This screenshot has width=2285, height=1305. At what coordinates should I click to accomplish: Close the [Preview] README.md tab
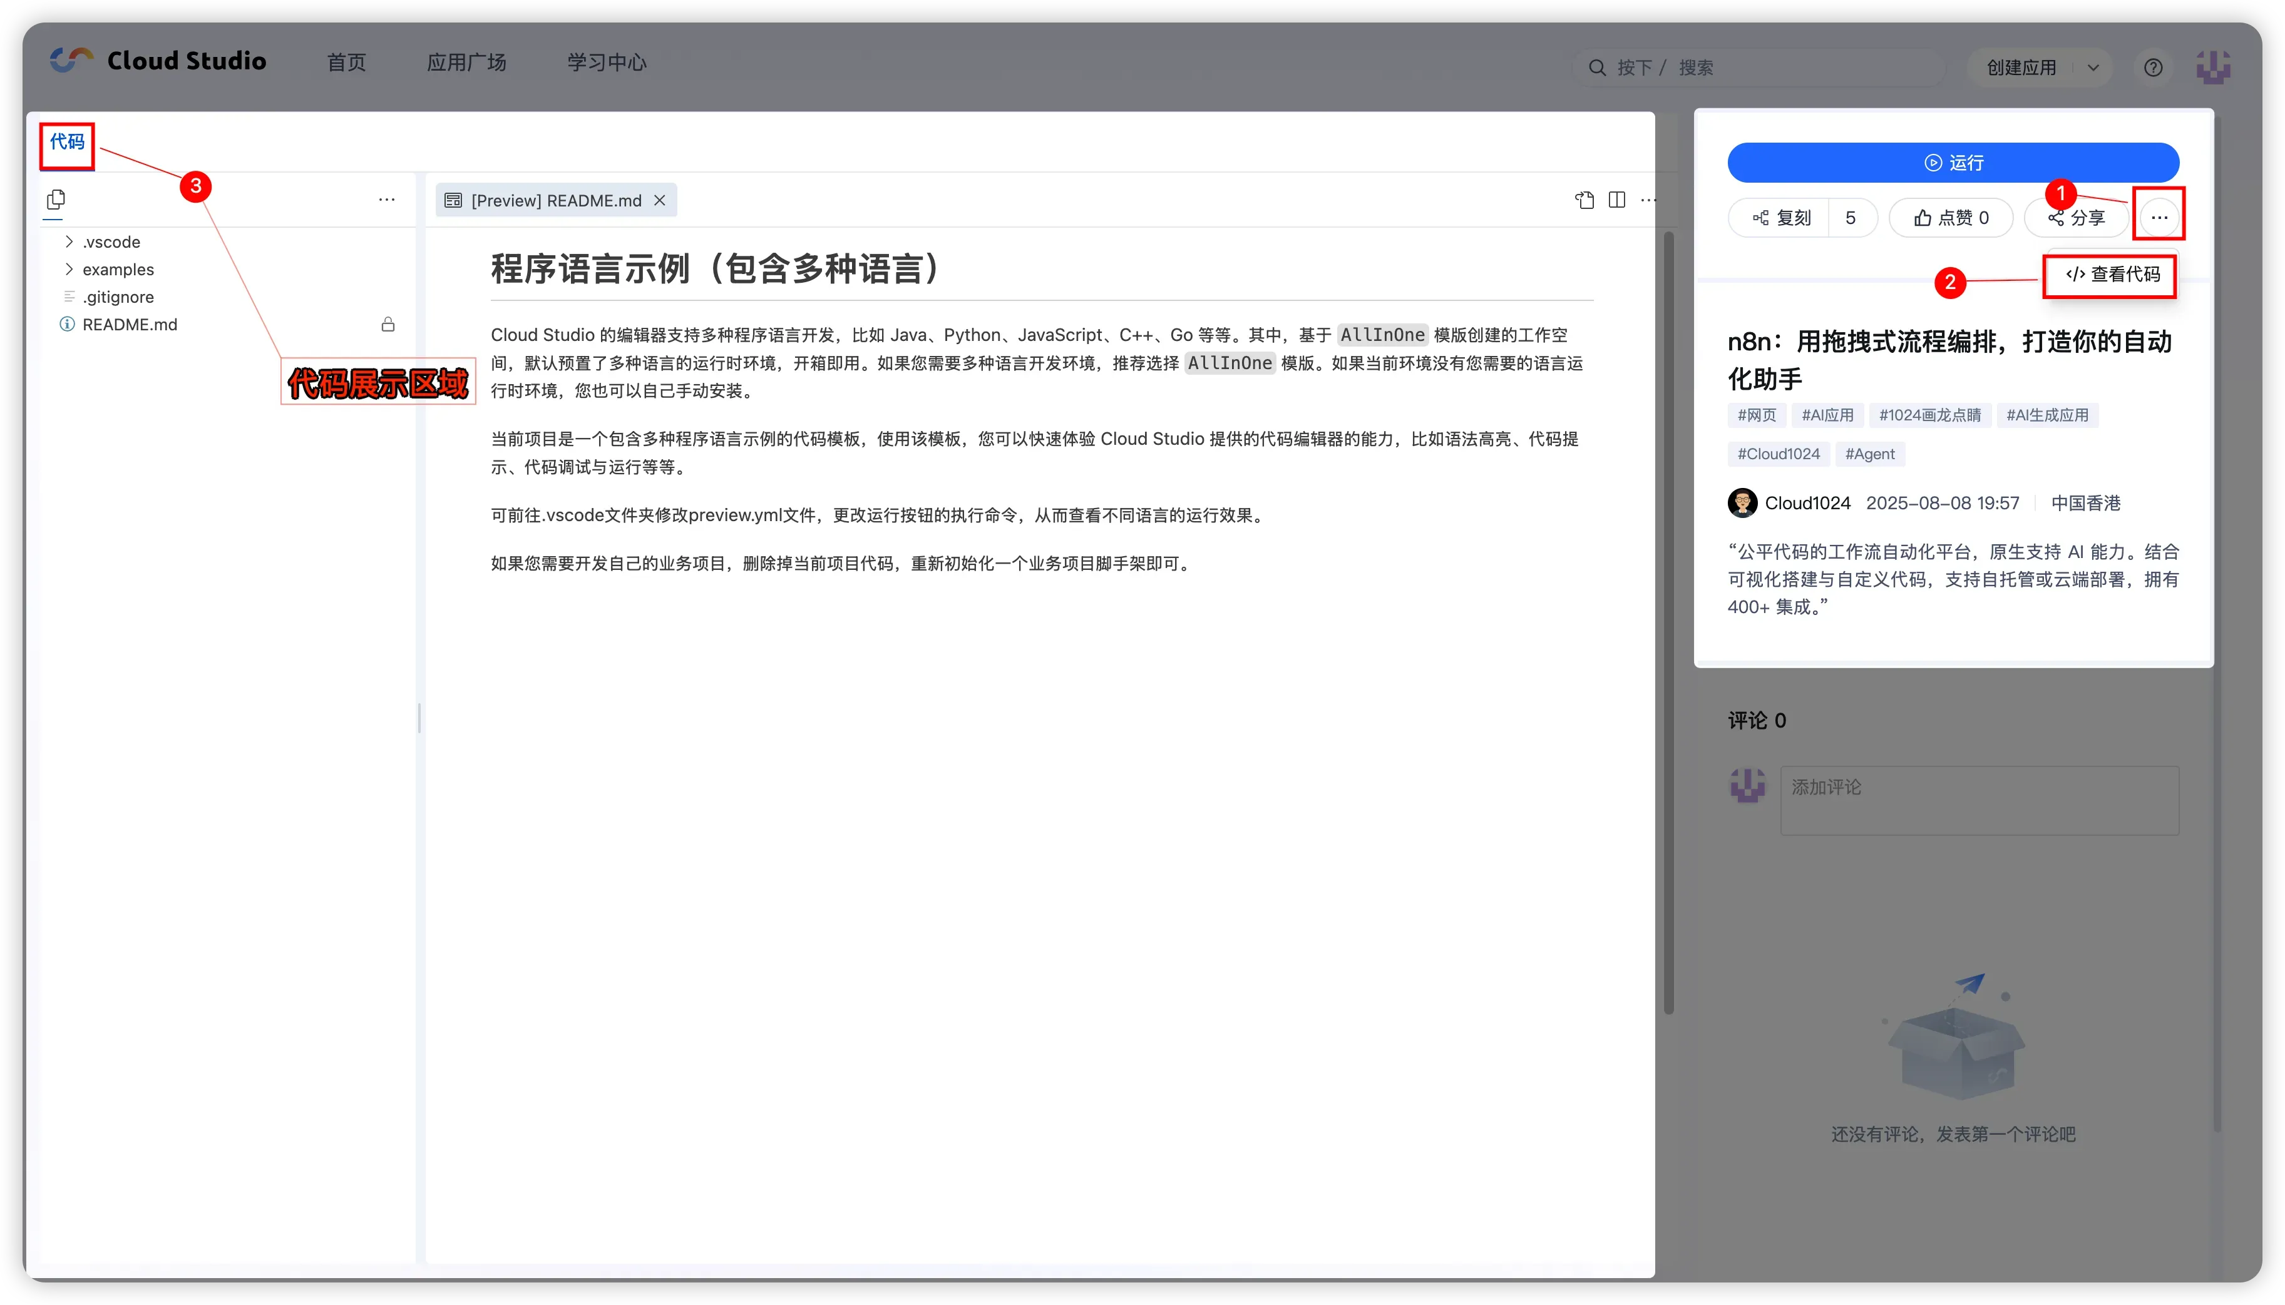[x=659, y=200]
